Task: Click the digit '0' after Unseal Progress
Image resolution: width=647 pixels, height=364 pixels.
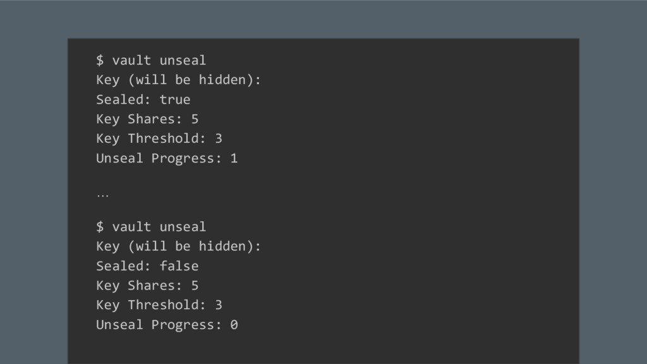Action: tap(234, 325)
